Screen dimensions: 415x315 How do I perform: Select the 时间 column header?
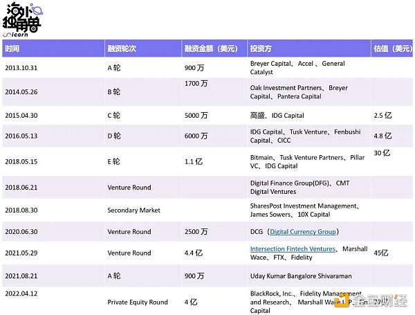tap(53, 48)
